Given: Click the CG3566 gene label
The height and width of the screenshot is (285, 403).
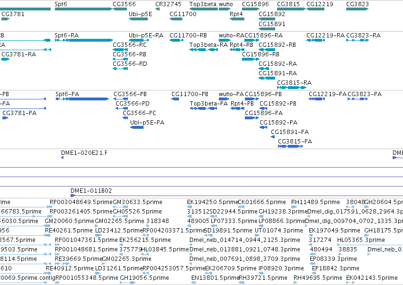Looking at the screenshot, I should click(x=124, y=4).
